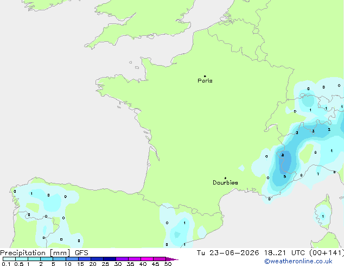The height and width of the screenshot is (266, 344).
Task: Click the '0.5' legend scale label
Action: click(x=18, y=264)
